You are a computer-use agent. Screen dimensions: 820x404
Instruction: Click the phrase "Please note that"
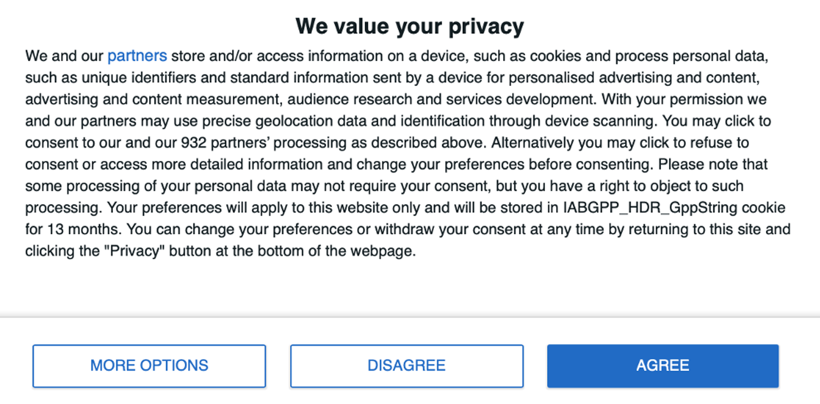pyautogui.click(x=712, y=164)
